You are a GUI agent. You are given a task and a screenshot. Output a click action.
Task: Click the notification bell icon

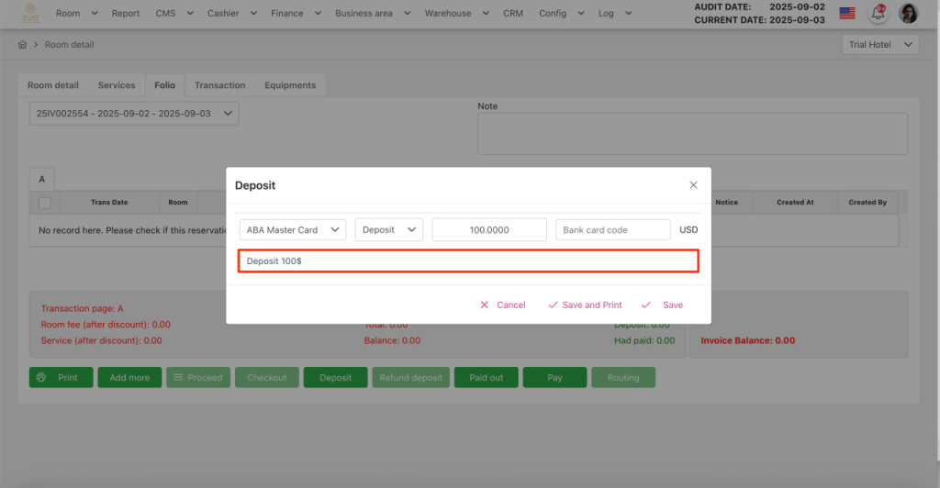coord(878,13)
